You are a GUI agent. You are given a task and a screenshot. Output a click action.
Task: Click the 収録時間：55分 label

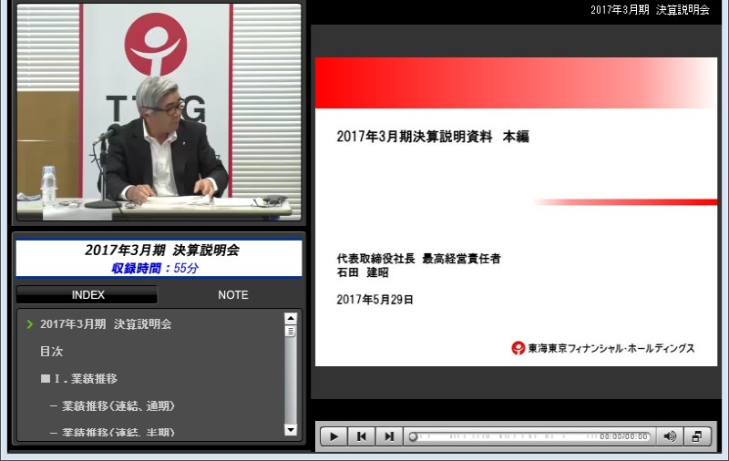155,268
